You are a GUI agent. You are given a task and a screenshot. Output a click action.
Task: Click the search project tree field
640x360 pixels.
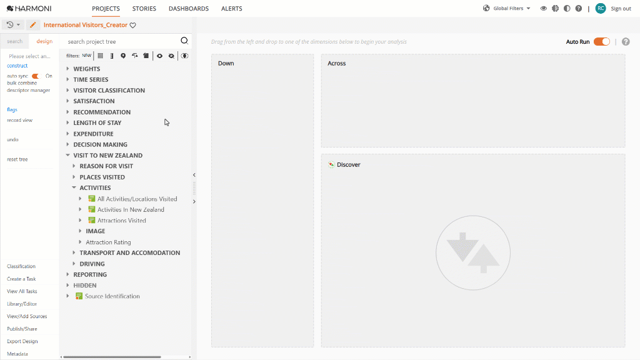point(122,41)
